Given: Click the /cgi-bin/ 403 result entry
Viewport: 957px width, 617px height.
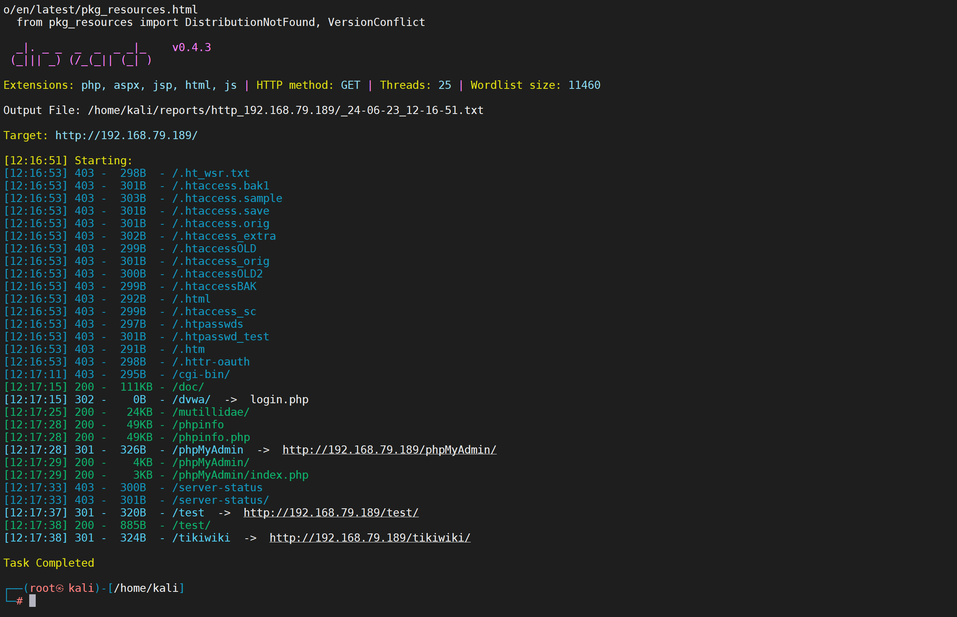Looking at the screenshot, I should coord(201,374).
